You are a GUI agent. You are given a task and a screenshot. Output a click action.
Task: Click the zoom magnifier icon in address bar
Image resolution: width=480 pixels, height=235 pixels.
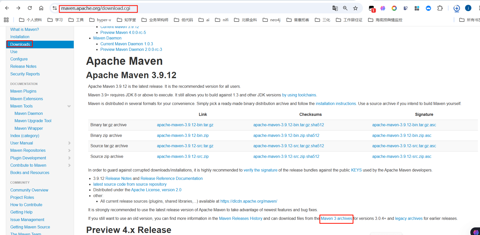(345, 8)
